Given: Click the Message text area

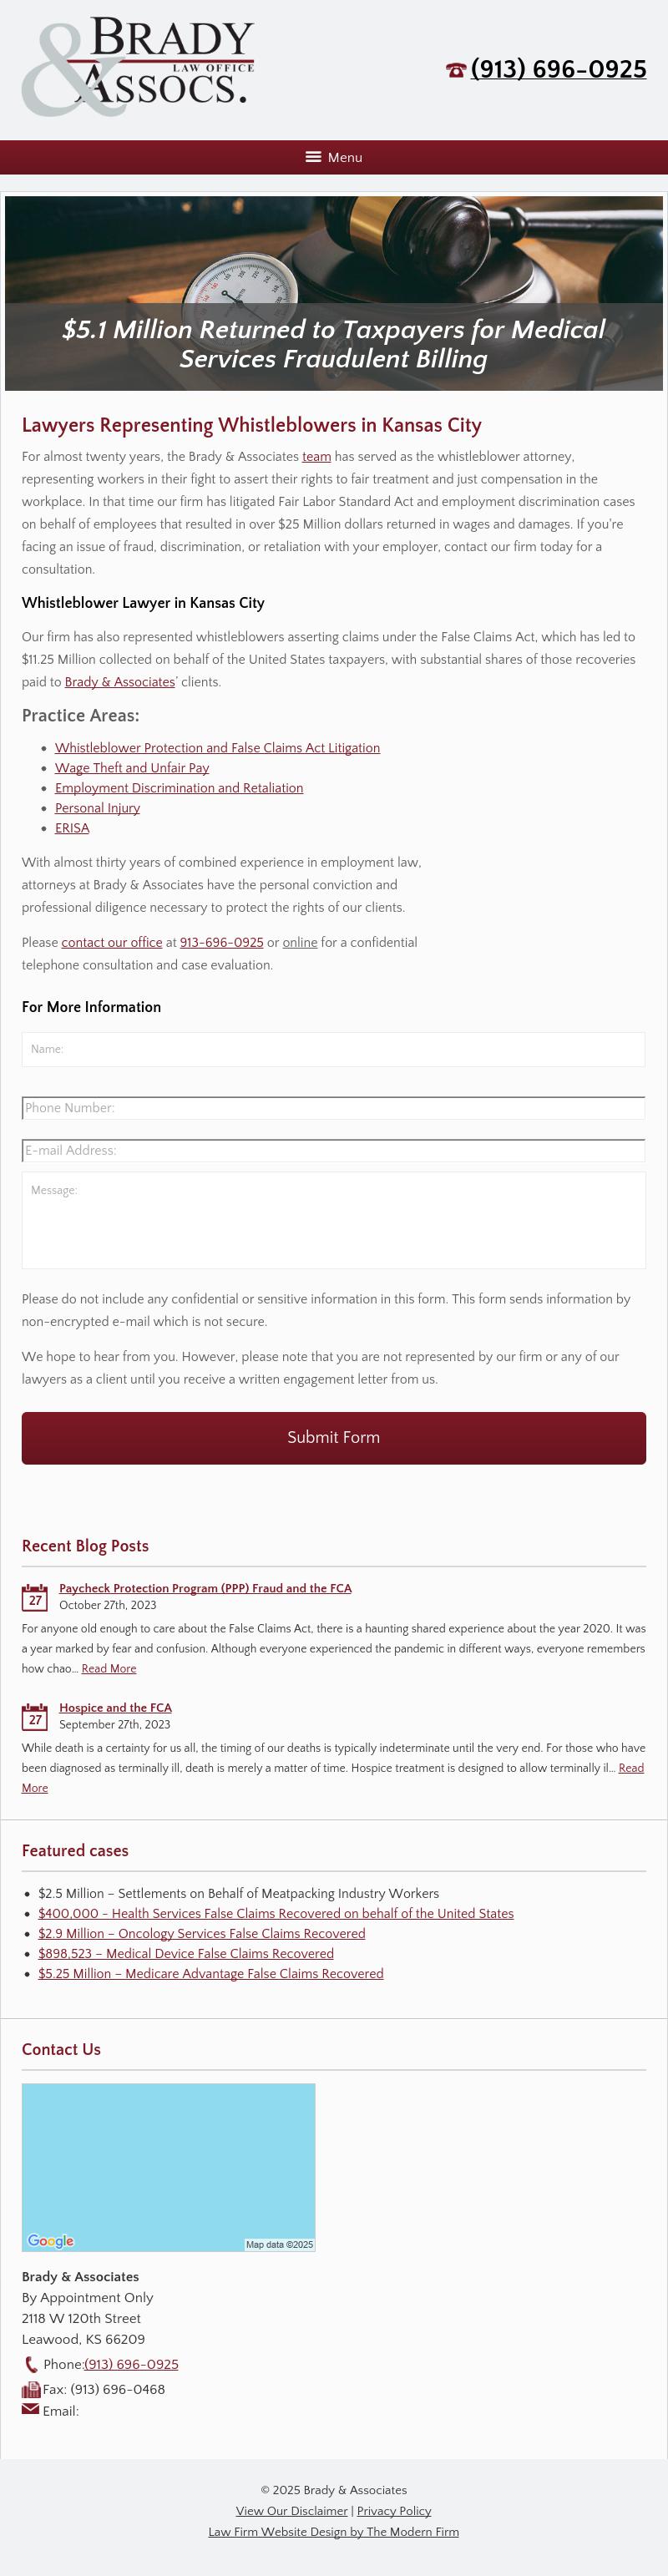Looking at the screenshot, I should pos(333,1220).
